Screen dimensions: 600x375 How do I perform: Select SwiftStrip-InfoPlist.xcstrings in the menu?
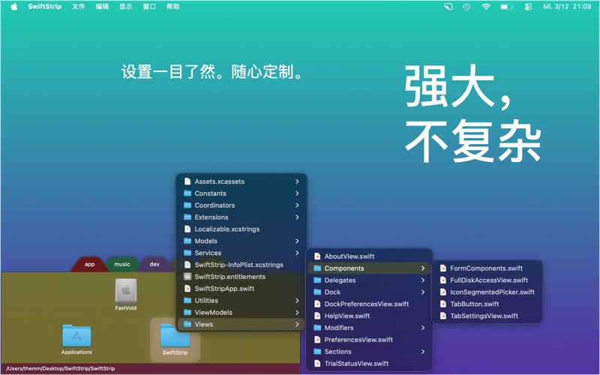241,265
